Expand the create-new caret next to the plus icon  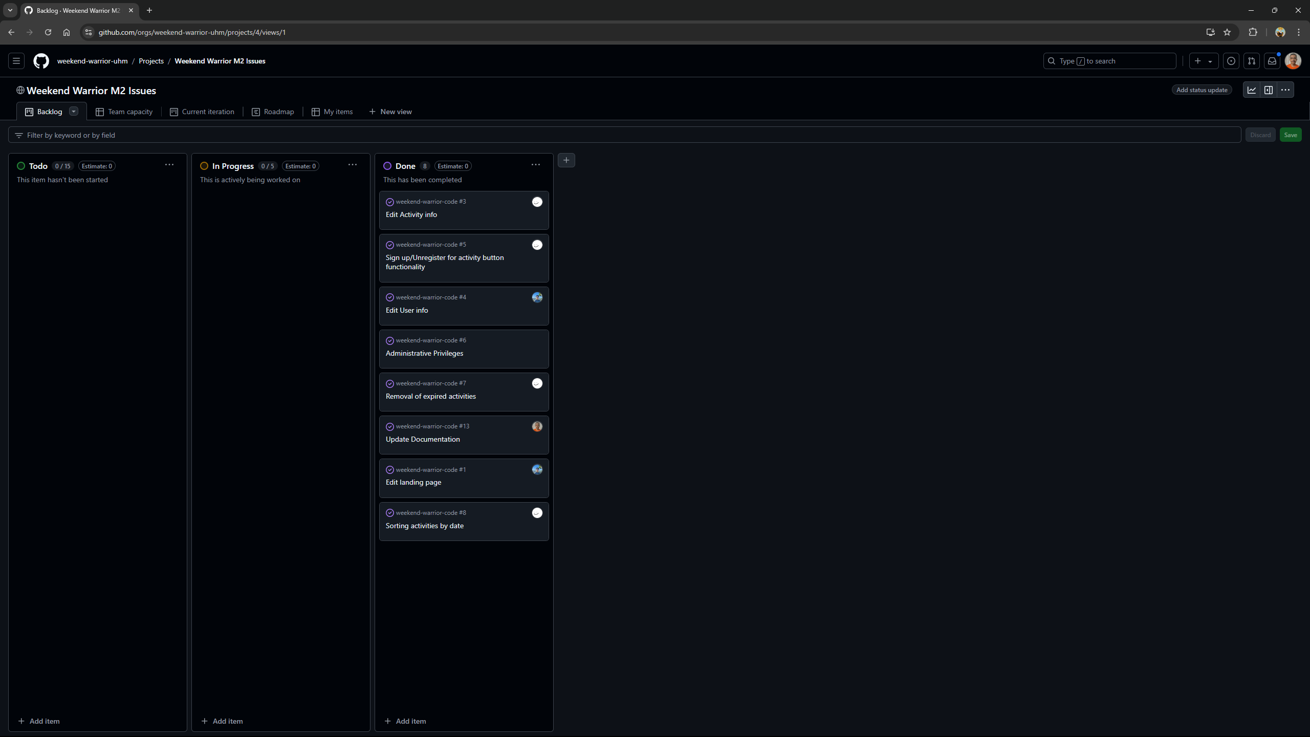coord(1210,61)
